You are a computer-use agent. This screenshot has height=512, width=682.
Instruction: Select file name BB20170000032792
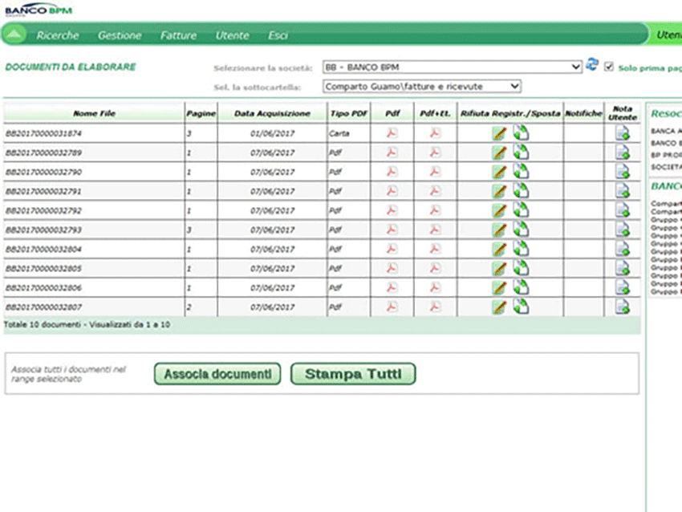pyautogui.click(x=43, y=210)
